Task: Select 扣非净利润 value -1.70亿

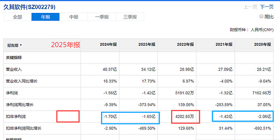Action: [x=110, y=117]
